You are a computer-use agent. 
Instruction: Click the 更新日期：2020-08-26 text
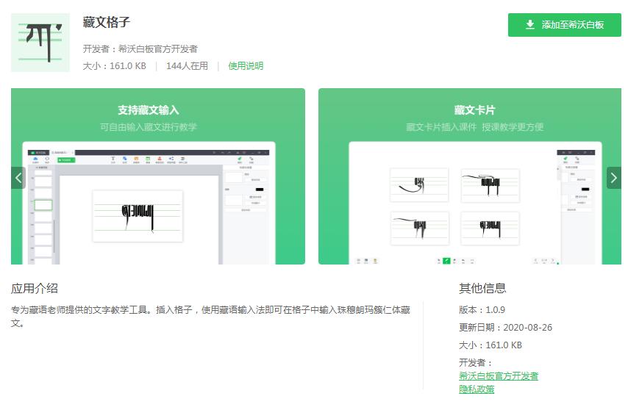(505, 328)
